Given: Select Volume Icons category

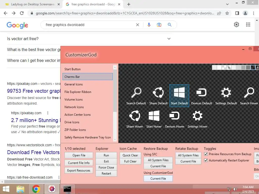Looking at the screenshot, I should 88,100.
